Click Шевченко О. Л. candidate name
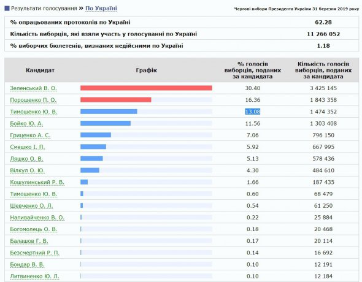 [x=31, y=206]
